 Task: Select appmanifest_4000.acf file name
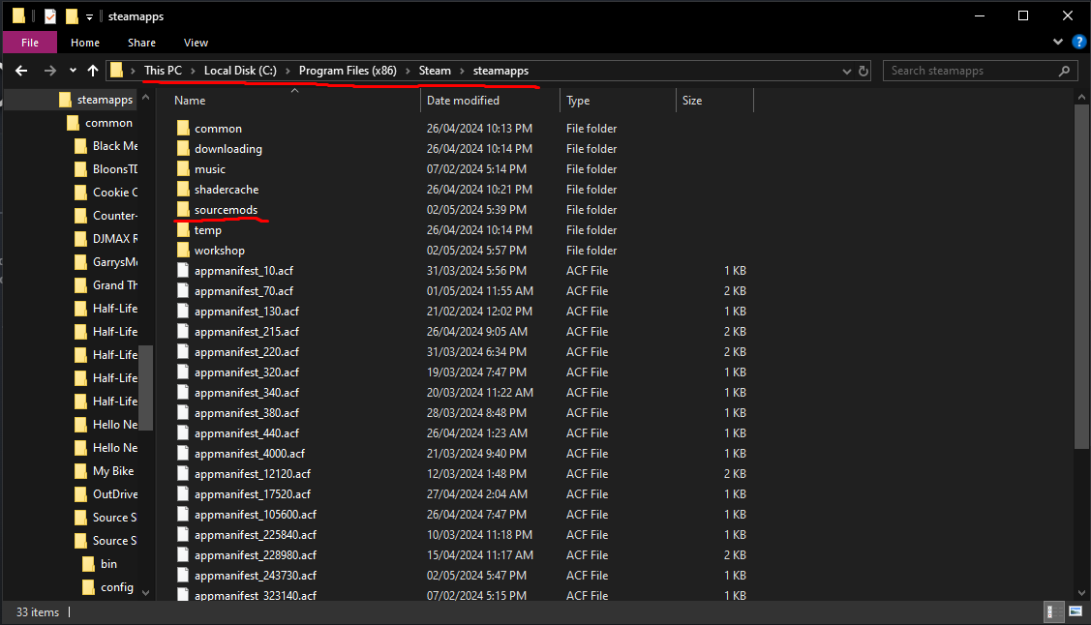click(250, 454)
